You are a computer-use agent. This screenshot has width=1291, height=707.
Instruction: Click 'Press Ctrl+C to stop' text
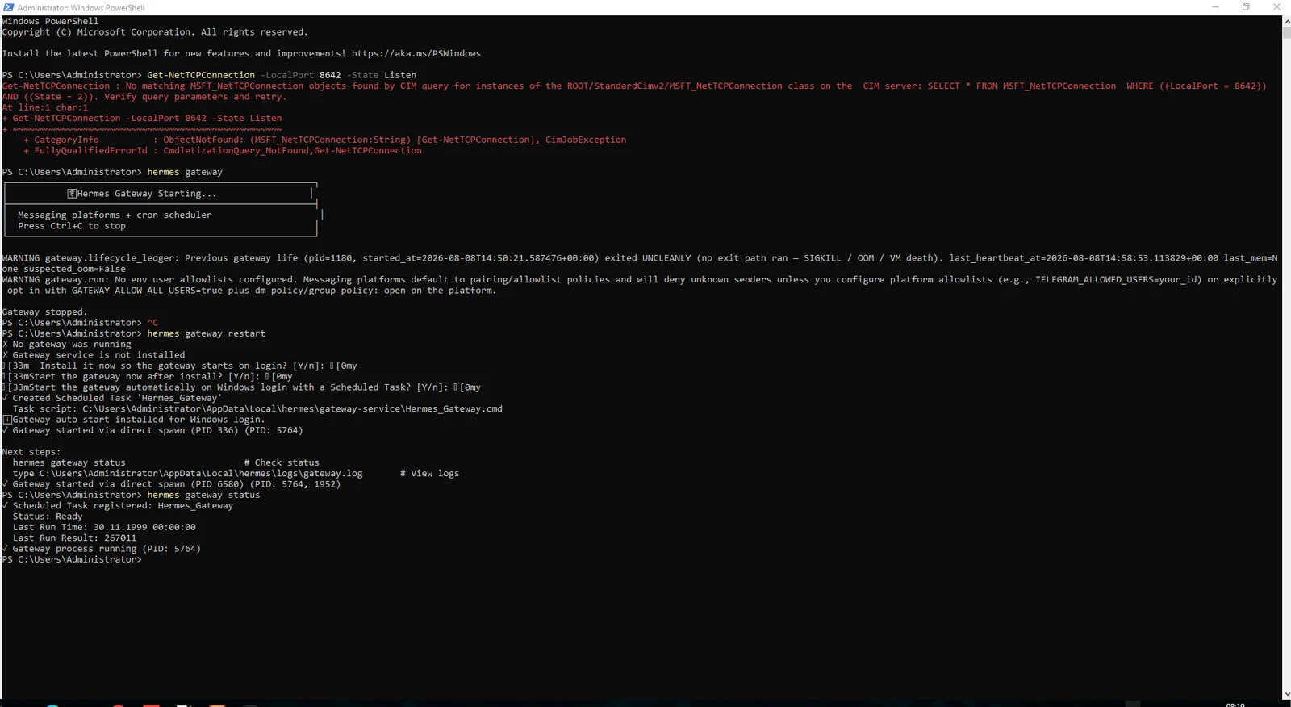tap(72, 226)
